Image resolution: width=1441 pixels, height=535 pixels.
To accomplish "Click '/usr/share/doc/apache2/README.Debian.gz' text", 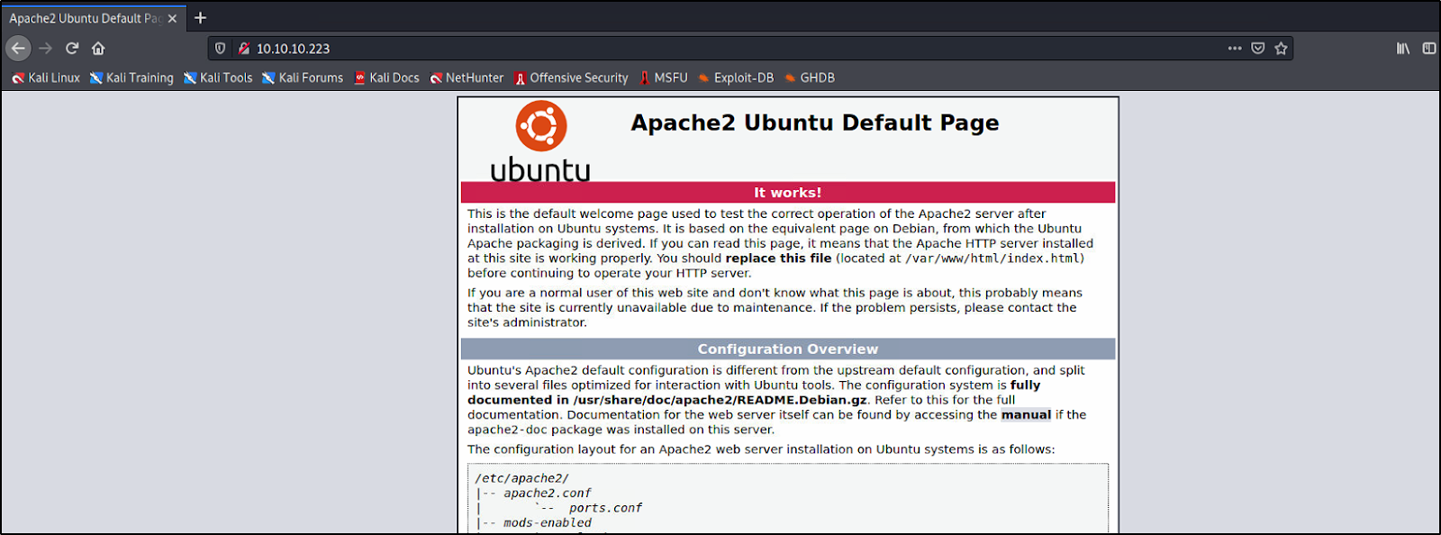I will pyautogui.click(x=720, y=400).
